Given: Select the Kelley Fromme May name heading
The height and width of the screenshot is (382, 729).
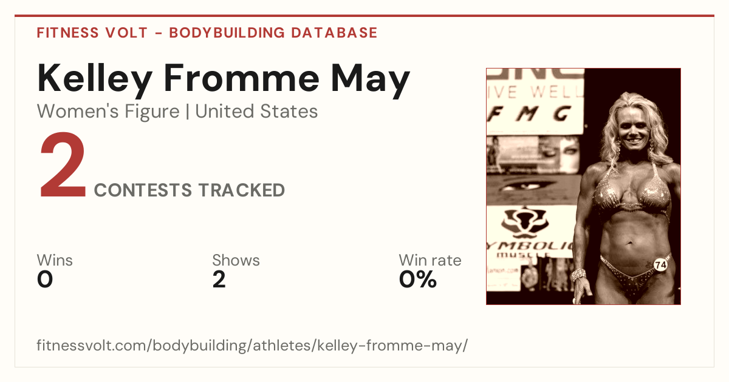Looking at the screenshot, I should (224, 79).
